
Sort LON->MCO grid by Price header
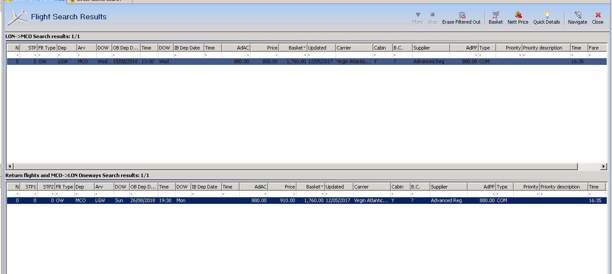(x=264, y=48)
